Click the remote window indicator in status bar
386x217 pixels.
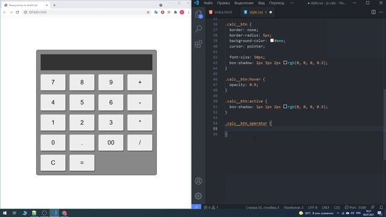[196, 207]
